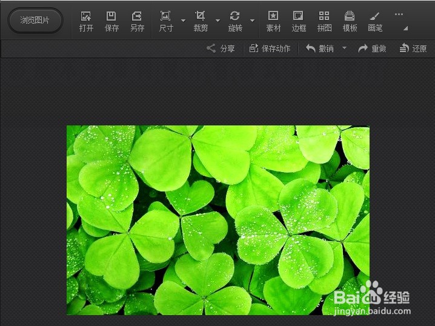This screenshot has height=326, width=435.
Task: Open the three-dot more tools menu
Action: 399,15
